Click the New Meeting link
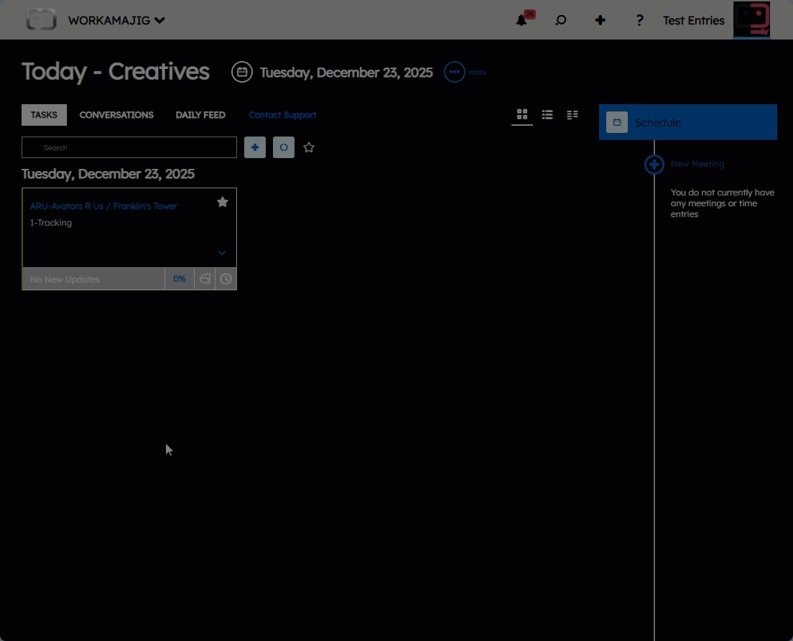 [697, 164]
